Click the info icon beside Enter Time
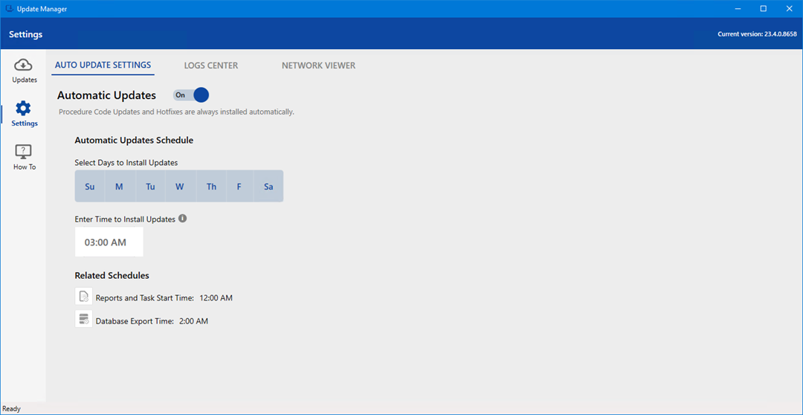Screen dimensions: 803x415 click(x=183, y=219)
